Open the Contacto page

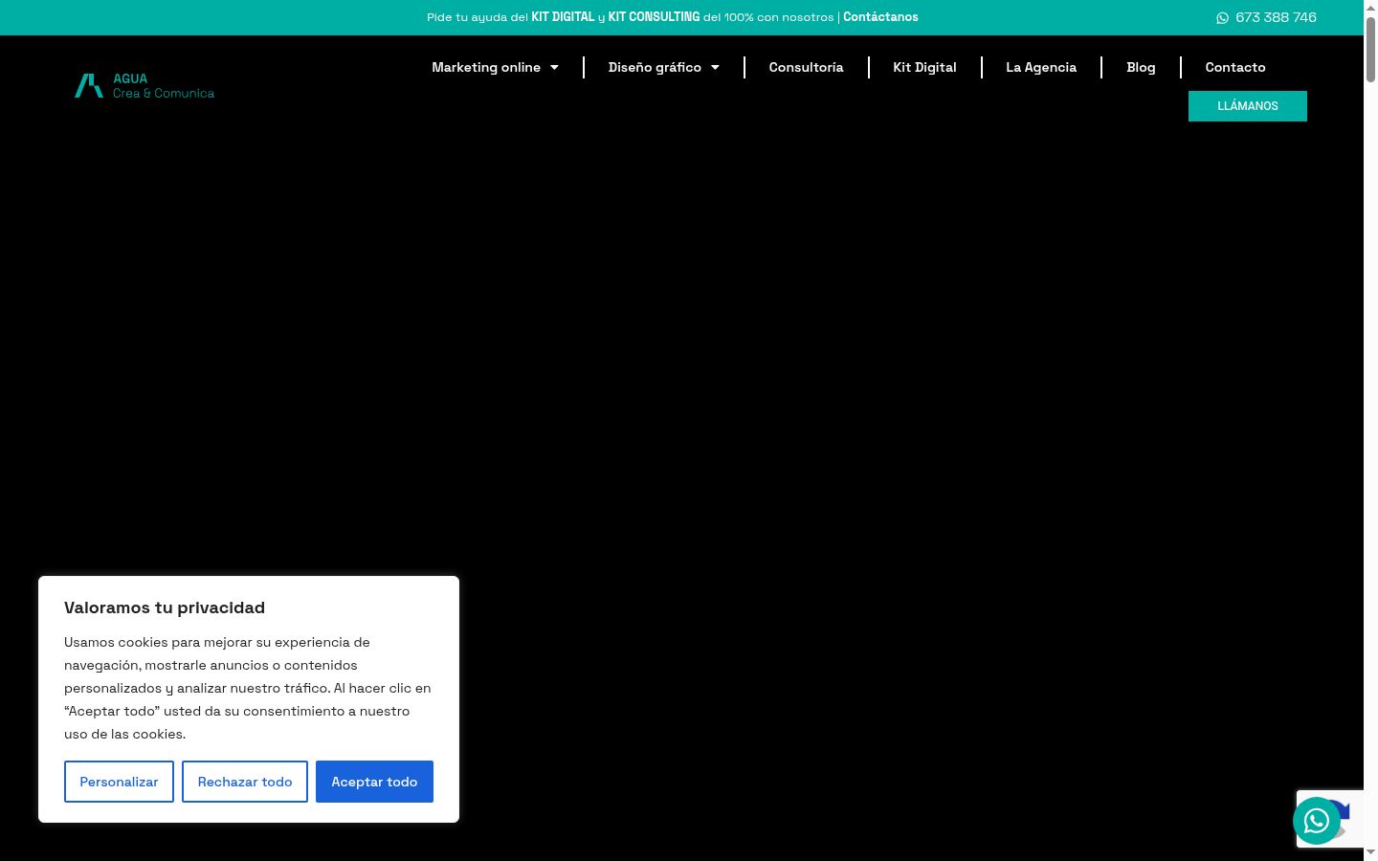(x=1235, y=67)
